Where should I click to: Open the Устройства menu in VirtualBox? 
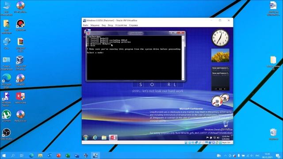(x=121, y=25)
